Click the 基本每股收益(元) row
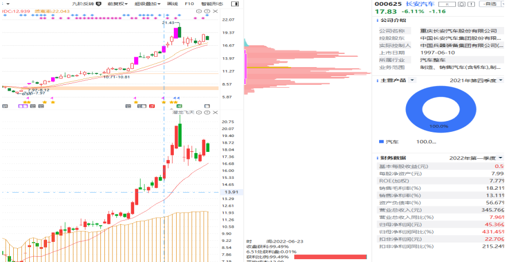 tap(440, 166)
